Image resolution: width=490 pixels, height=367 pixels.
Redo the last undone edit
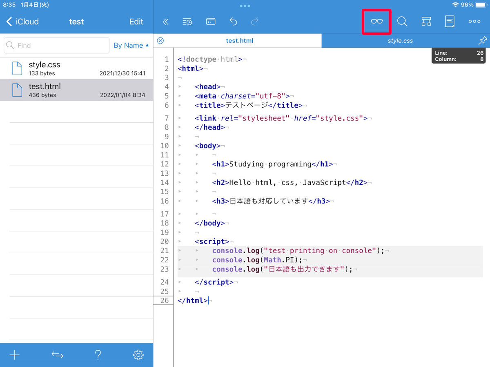pyautogui.click(x=255, y=22)
